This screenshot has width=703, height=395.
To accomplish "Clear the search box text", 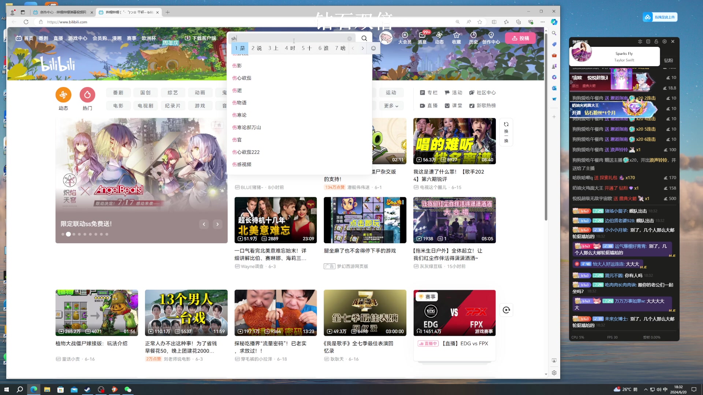I will click(x=350, y=38).
